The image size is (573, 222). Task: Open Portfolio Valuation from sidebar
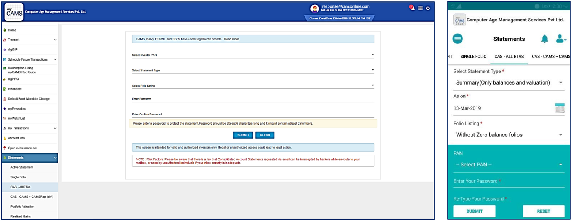[x=22, y=207]
